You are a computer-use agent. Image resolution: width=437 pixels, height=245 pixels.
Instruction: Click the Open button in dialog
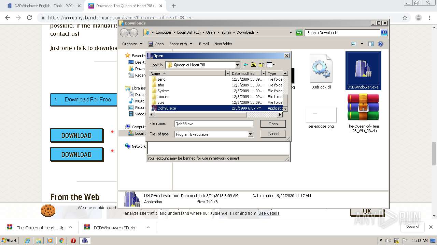click(x=273, y=124)
